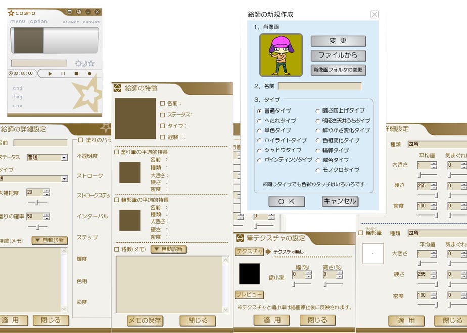Click the white 輪郭筆 brush preview box
Viewport: 467px width, 333px height.
373,254
